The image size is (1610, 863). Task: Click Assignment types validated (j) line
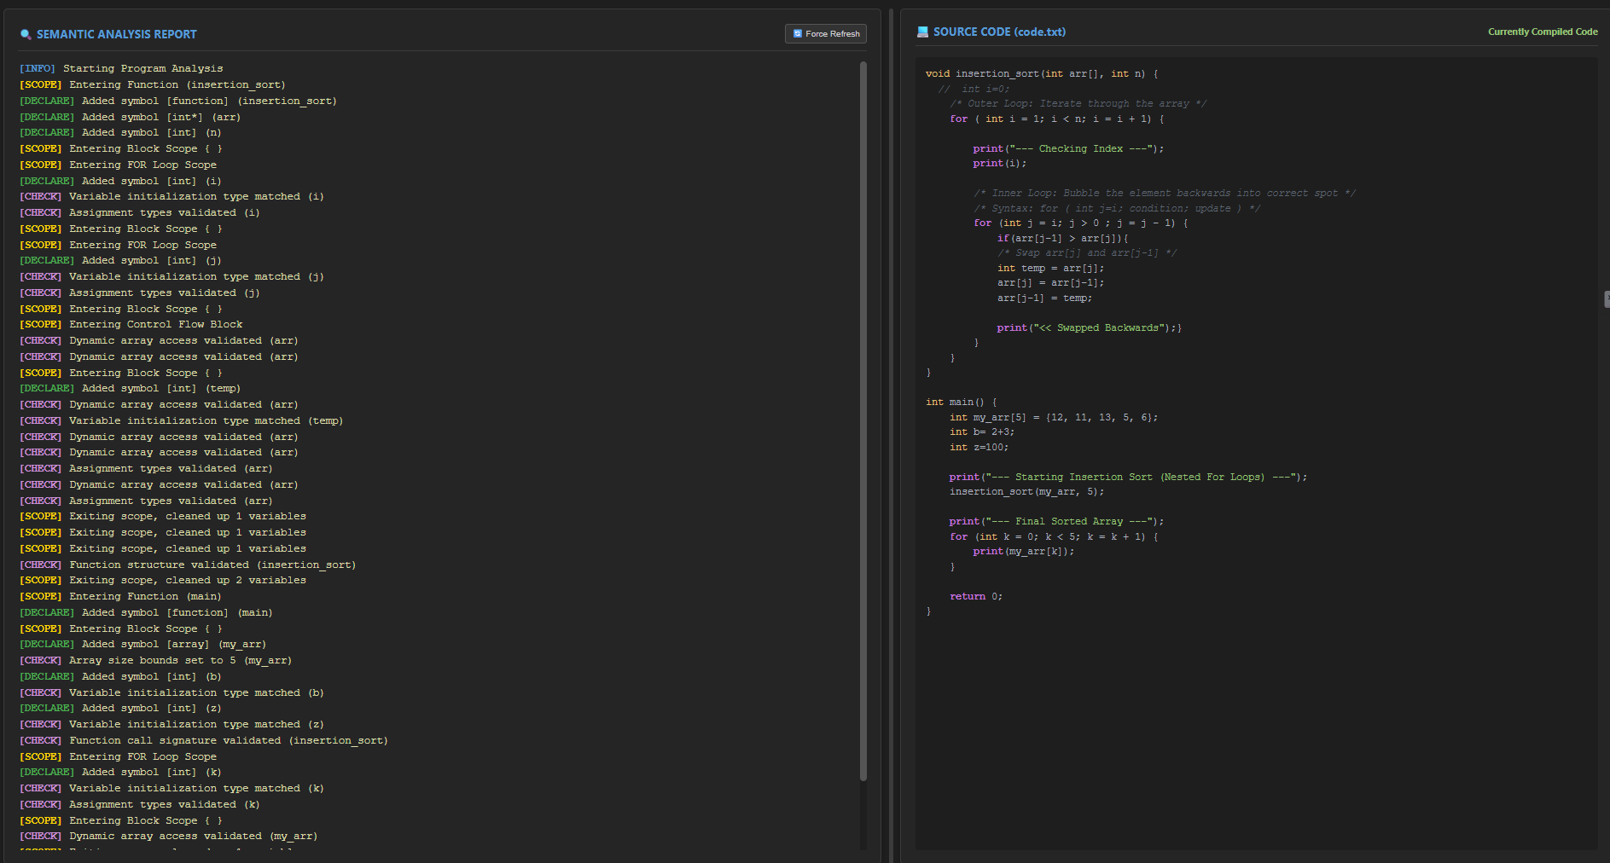pyautogui.click(x=140, y=292)
